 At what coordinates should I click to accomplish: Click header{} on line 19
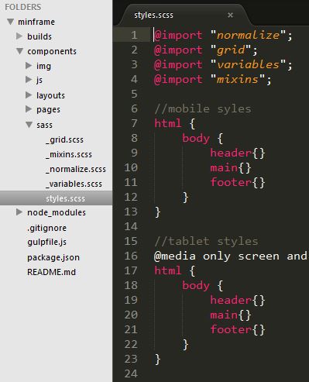(x=238, y=300)
